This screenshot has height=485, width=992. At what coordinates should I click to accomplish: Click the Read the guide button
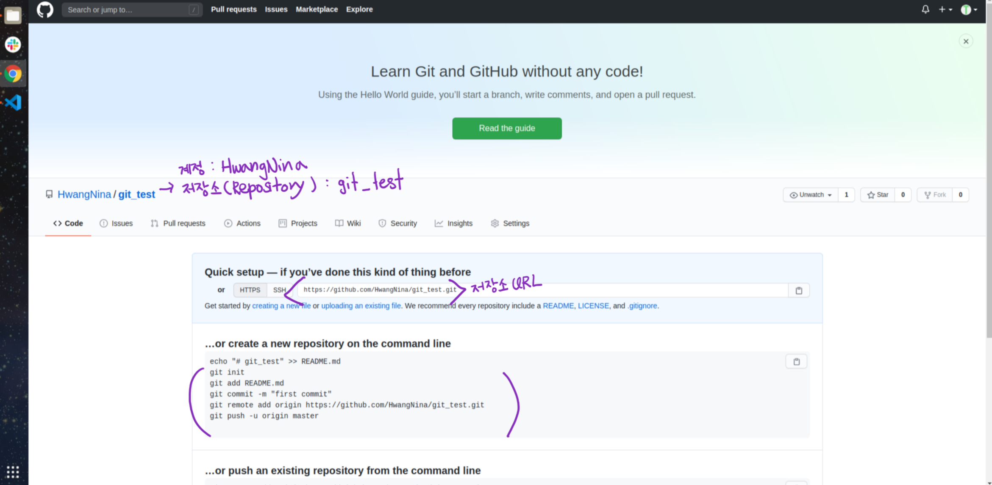point(507,128)
